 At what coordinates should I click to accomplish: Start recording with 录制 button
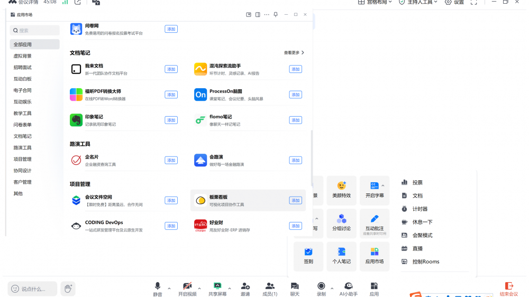pos(321,289)
